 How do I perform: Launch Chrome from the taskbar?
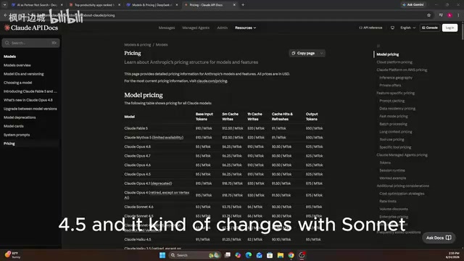pos(291,255)
